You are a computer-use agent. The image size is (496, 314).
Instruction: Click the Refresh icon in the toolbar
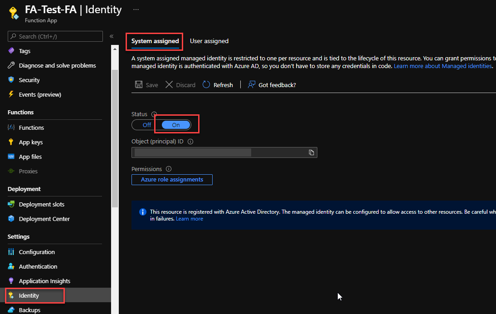(206, 85)
